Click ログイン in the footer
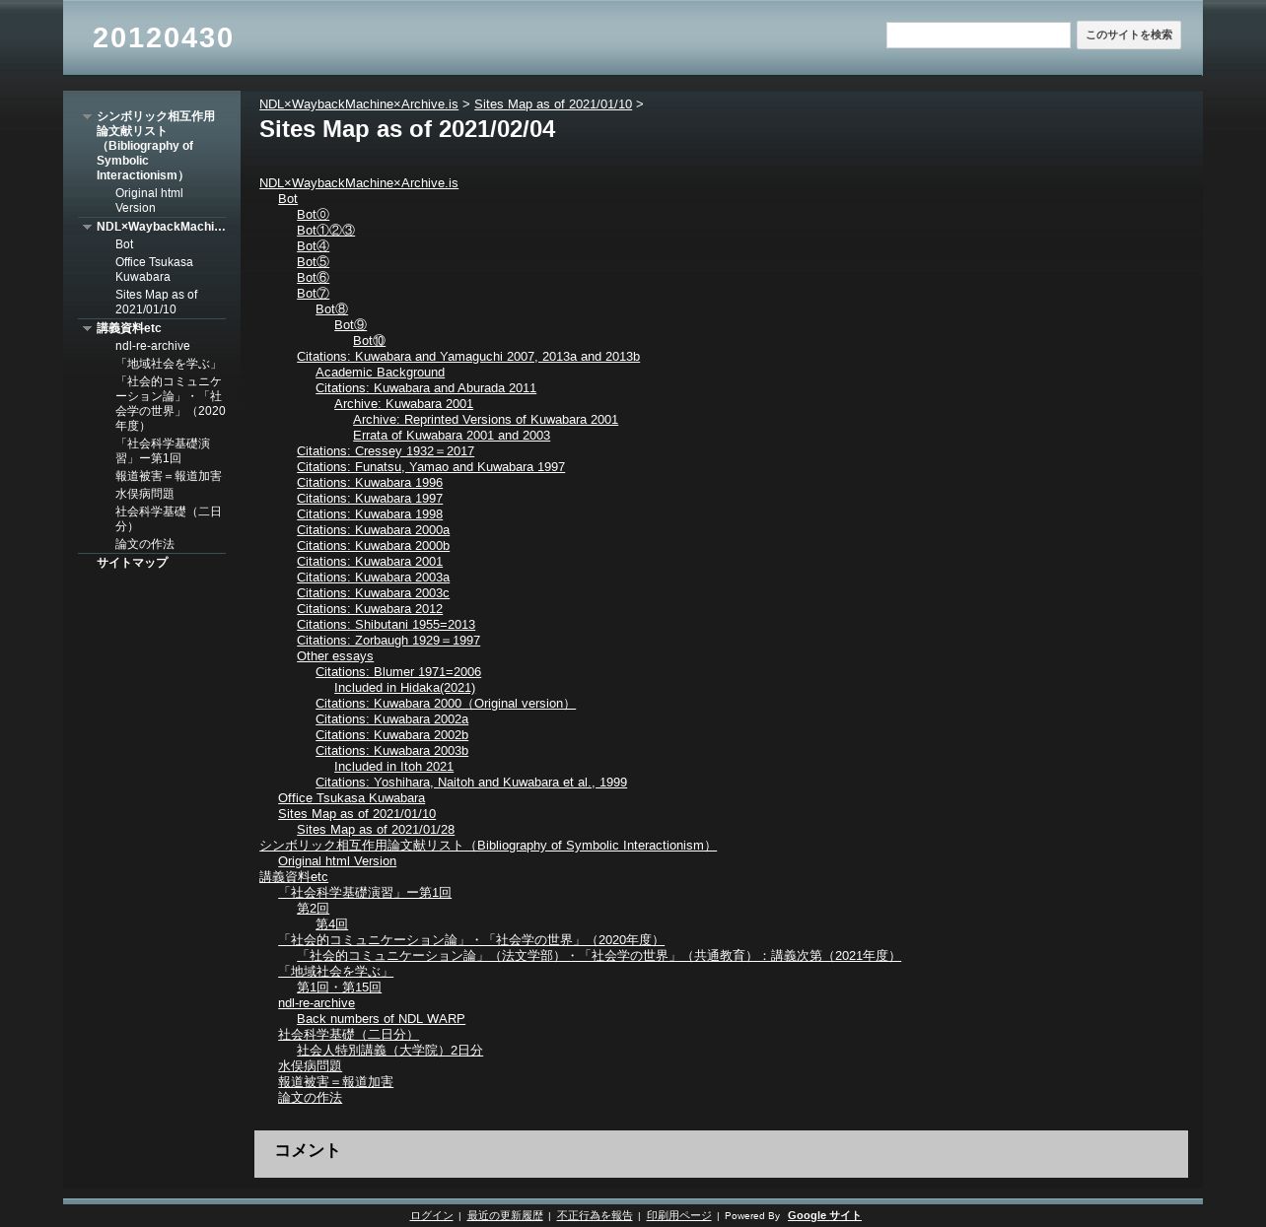Screen dimensions: 1266x1227 [432, 1215]
